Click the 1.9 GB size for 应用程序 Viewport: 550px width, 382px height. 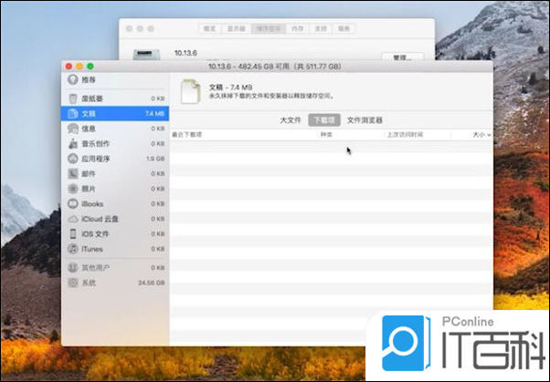[155, 159]
